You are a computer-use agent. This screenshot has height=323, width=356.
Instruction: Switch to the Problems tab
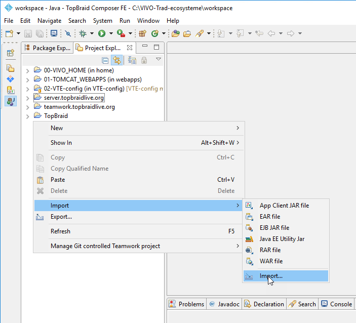tap(187, 304)
